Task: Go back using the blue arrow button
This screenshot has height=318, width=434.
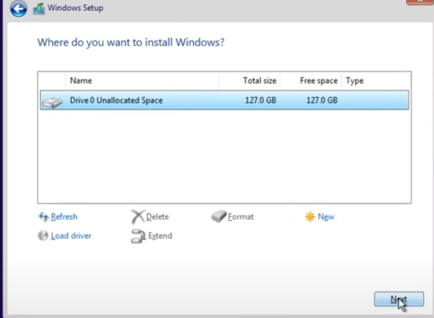Action: point(18,9)
